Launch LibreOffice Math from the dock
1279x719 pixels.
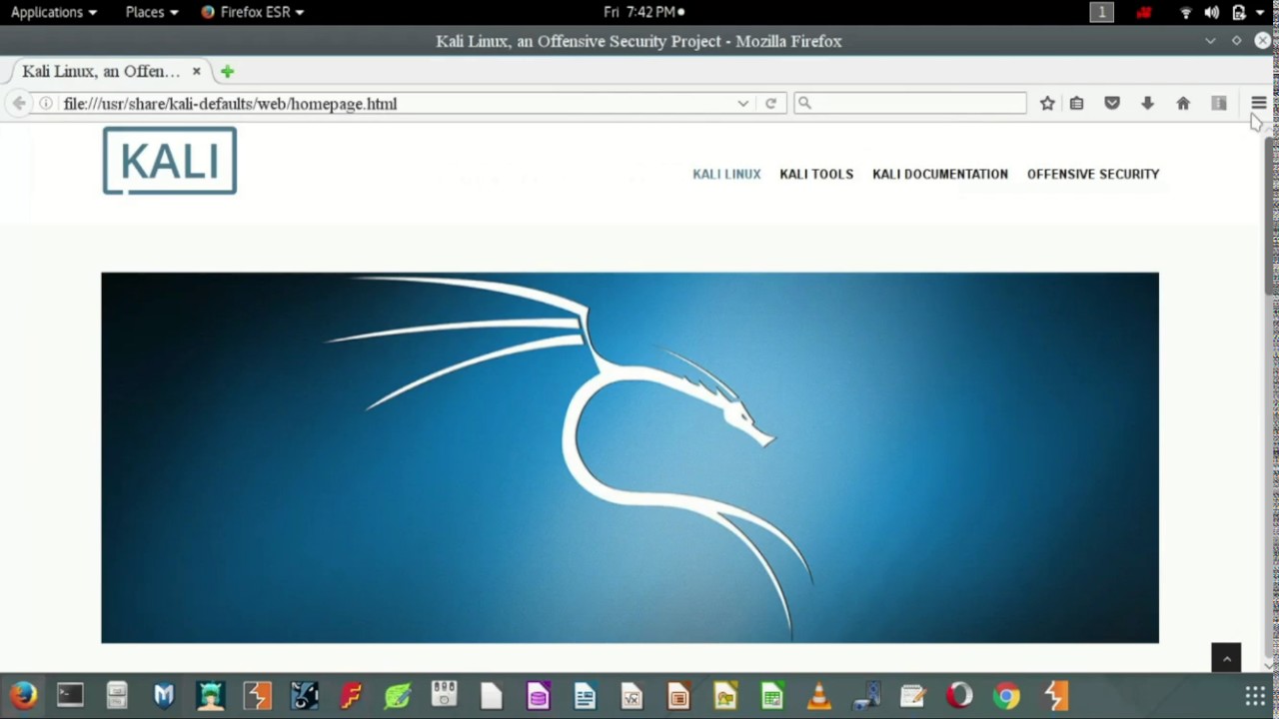(632, 695)
